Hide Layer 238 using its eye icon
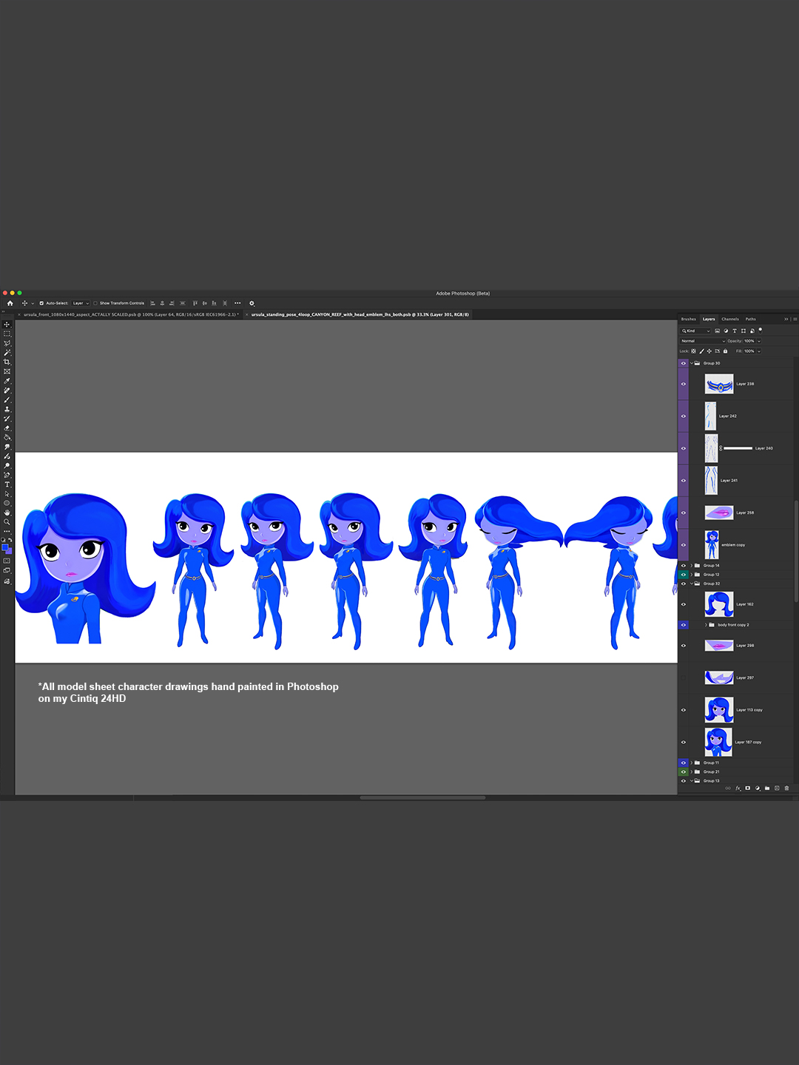 pyautogui.click(x=684, y=384)
